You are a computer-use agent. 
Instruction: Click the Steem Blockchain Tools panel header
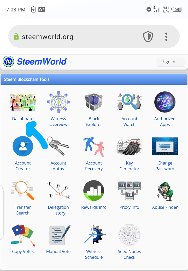coord(94,79)
